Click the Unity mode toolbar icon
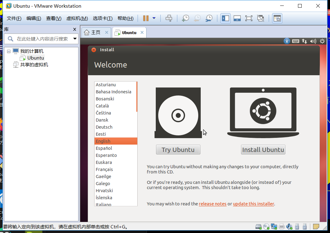 click(260, 18)
